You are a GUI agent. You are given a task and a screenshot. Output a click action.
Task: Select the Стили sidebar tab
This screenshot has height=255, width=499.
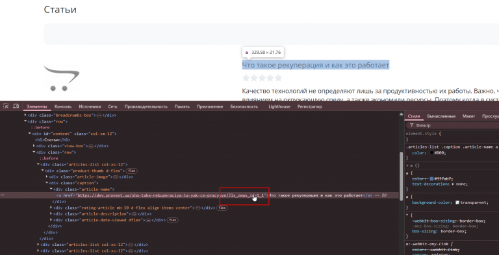(x=414, y=116)
